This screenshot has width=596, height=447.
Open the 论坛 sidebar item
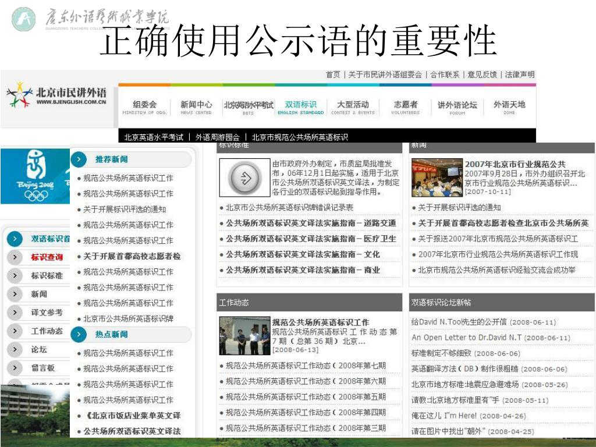39,349
